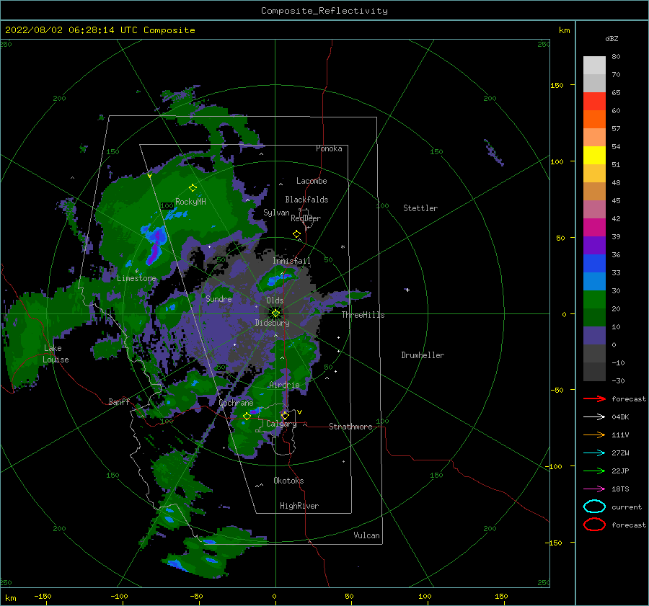The height and width of the screenshot is (606, 649).
Task: Select the red 65-60 dBZ color swatch
Action: coord(594,102)
